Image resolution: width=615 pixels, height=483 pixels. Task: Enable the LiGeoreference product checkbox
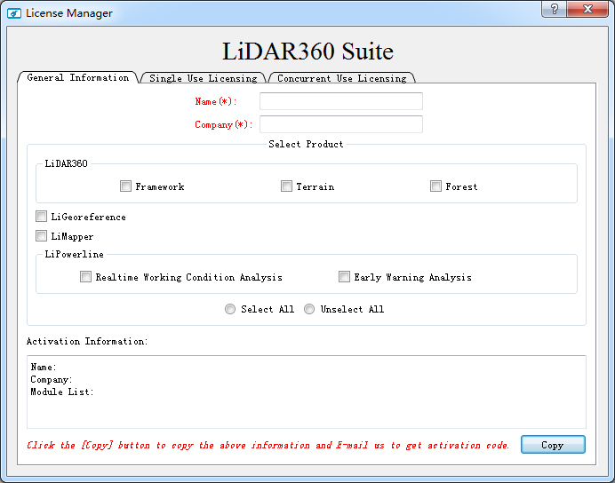pos(42,217)
